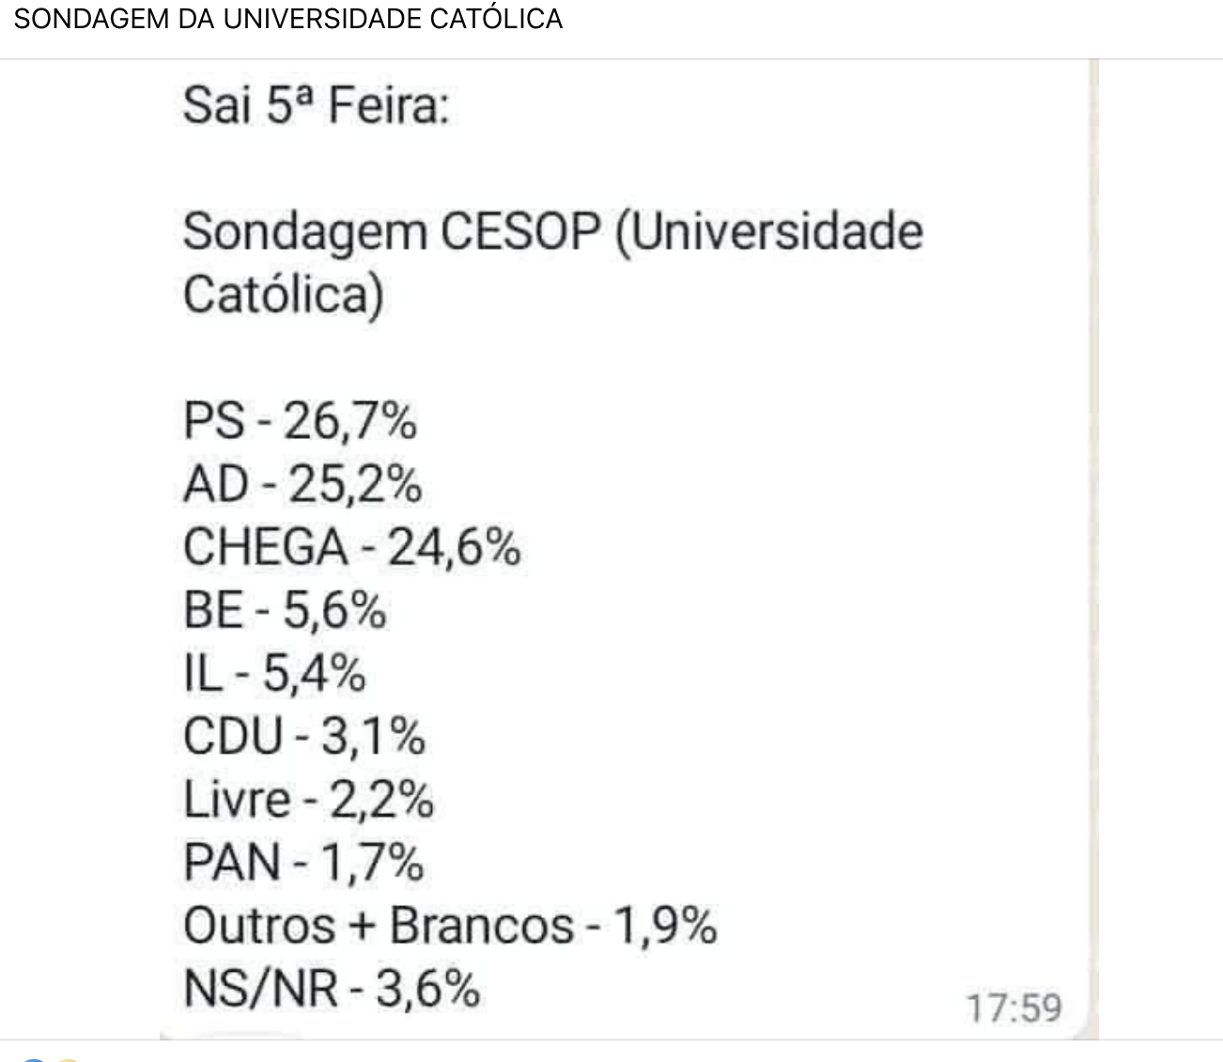Screen dimensions: 1223x1062
Task: Click the 'PAN - 1,7%' line
Action: (x=303, y=863)
